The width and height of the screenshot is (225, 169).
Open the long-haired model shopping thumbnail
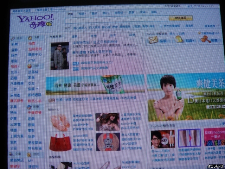tap(108, 122)
